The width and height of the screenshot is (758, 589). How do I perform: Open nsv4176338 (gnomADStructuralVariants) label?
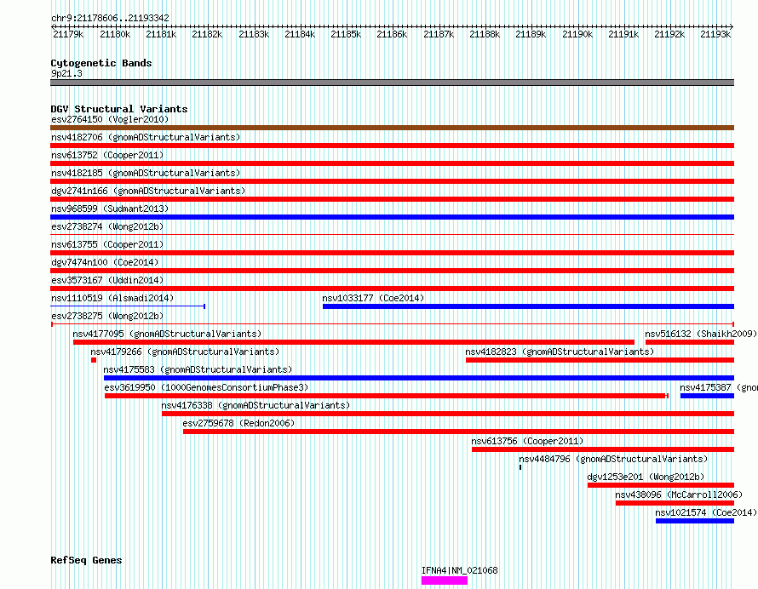pyautogui.click(x=256, y=405)
